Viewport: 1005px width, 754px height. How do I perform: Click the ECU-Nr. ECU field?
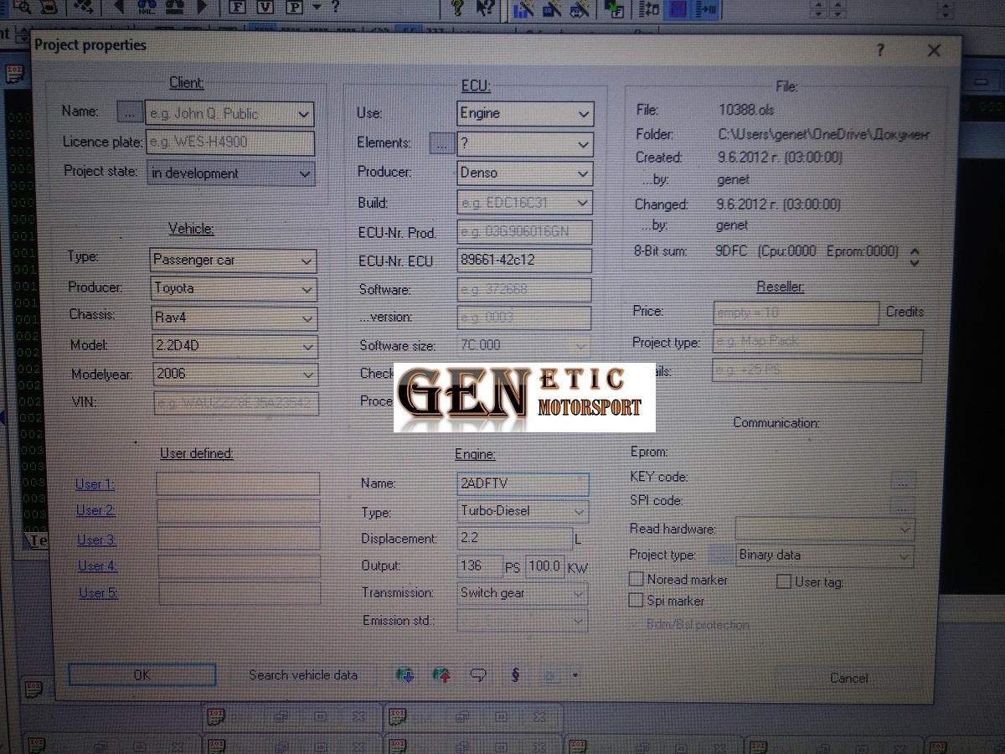click(524, 260)
